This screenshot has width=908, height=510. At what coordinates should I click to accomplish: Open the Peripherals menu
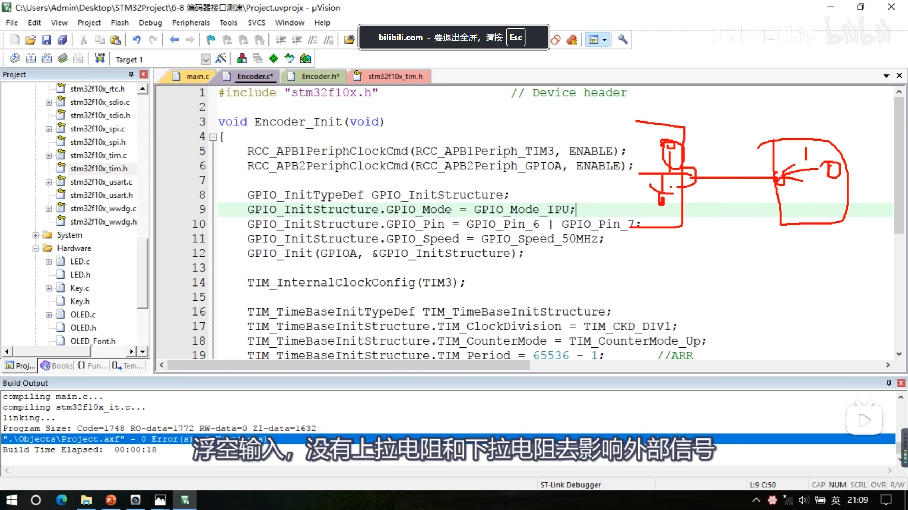click(x=191, y=23)
